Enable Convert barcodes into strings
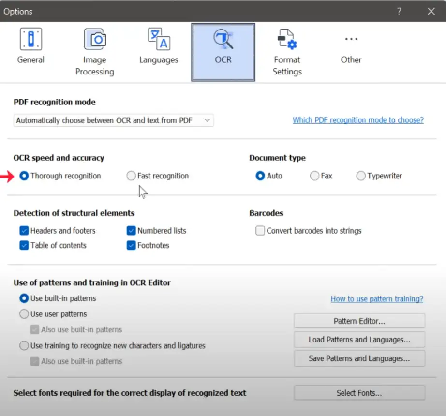The image size is (446, 416). tap(260, 231)
